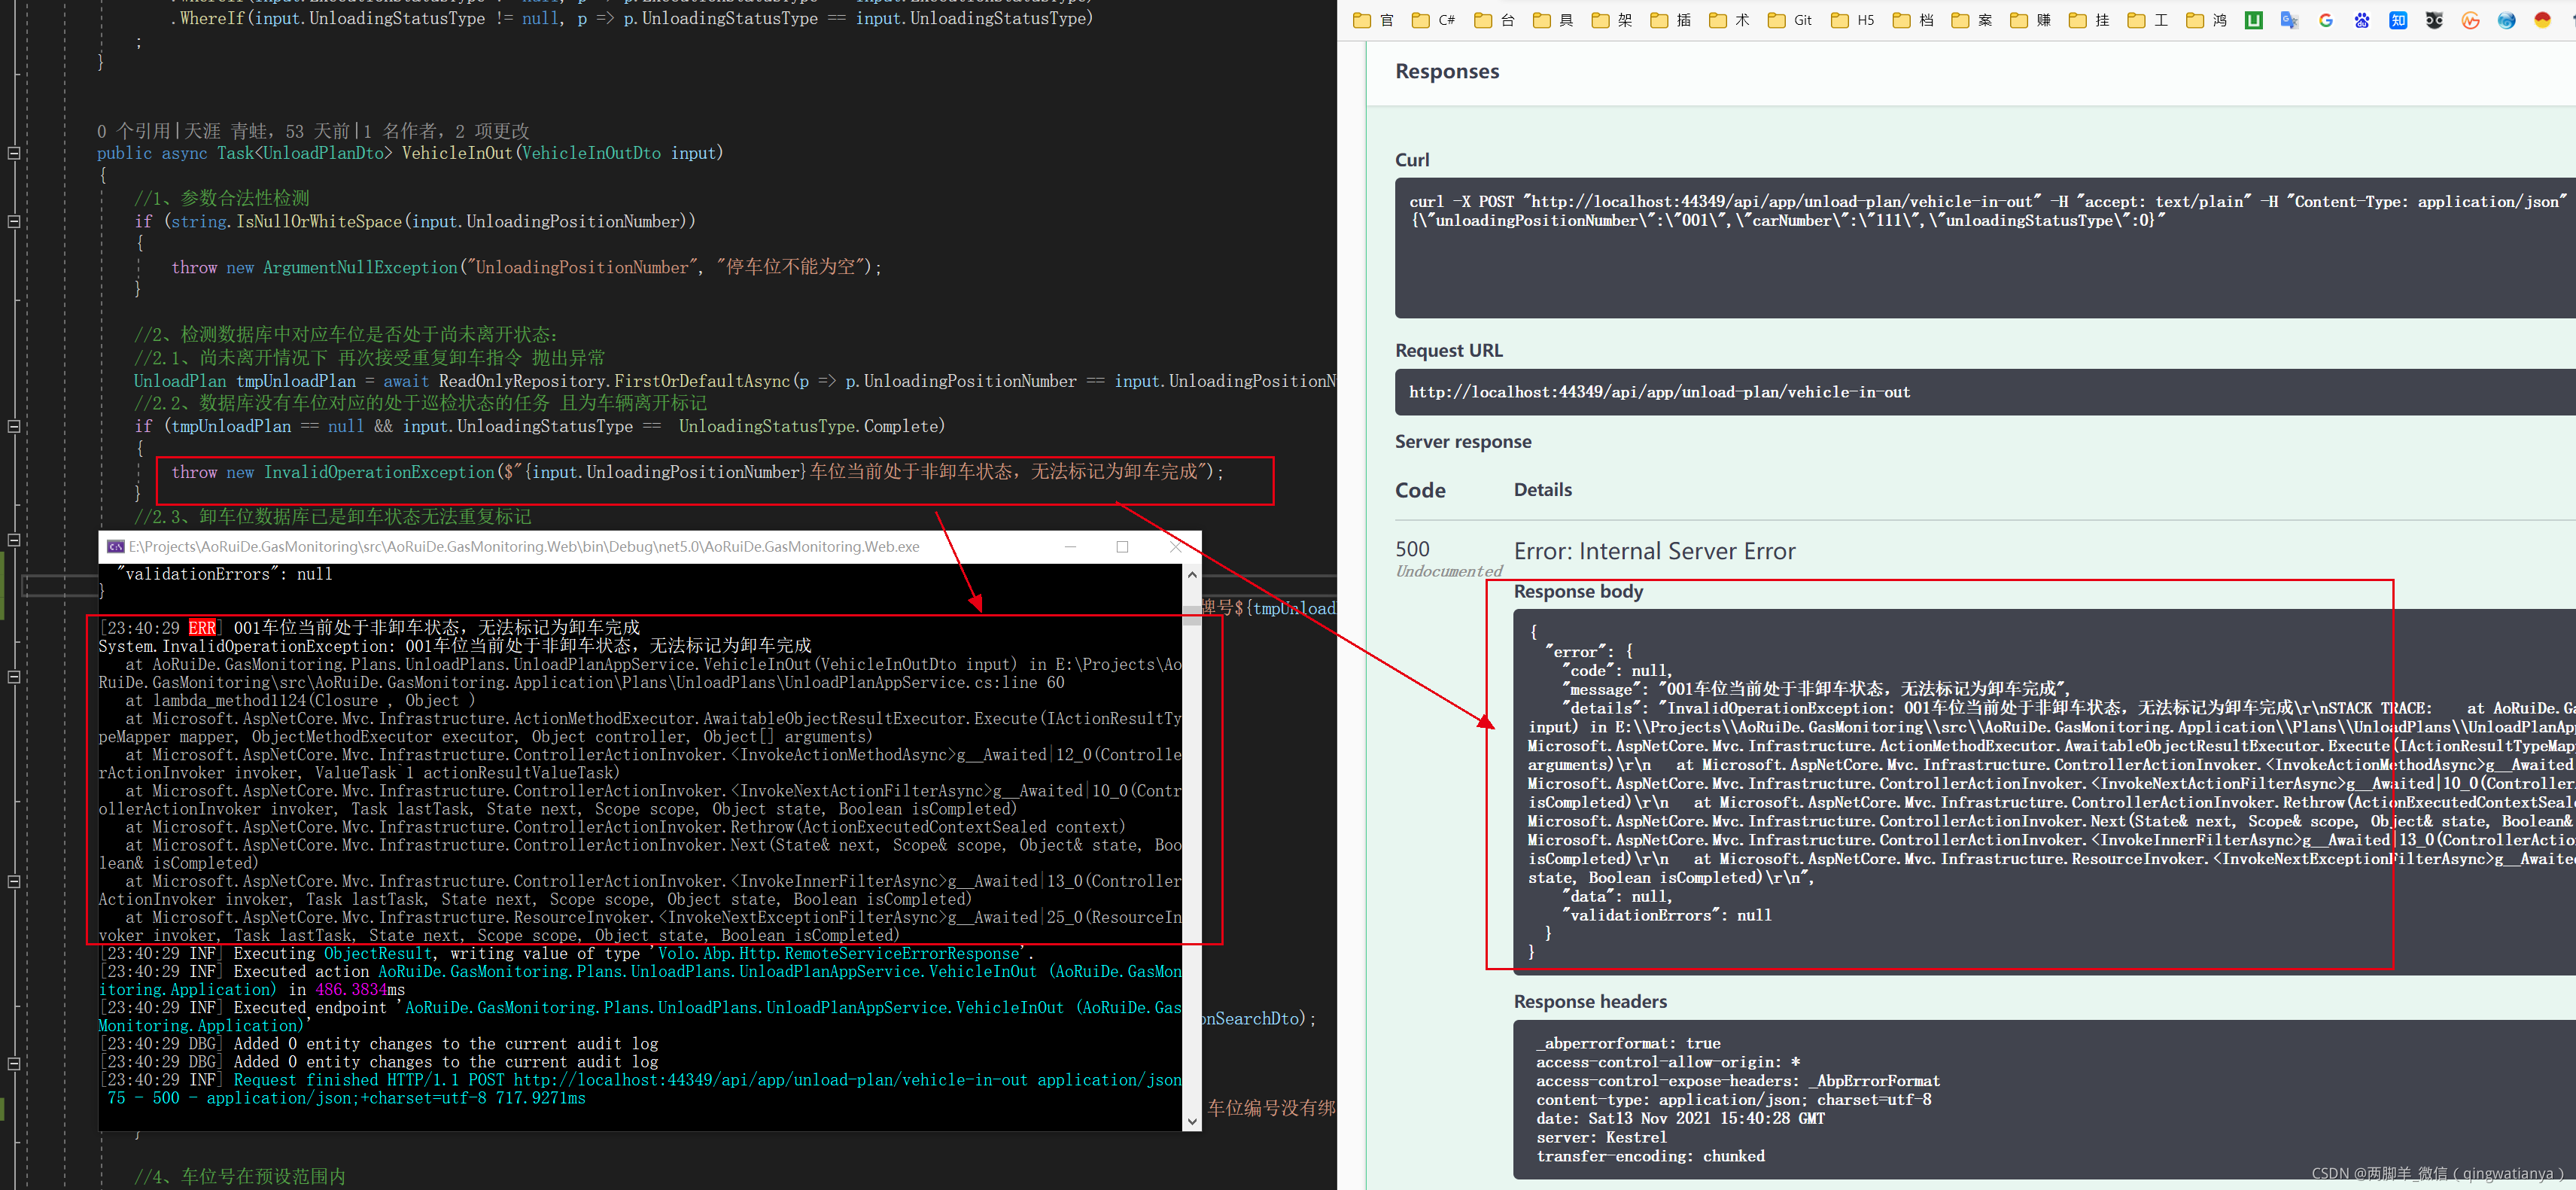
Task: Open the 挂 bookmark folder
Action: 2090,20
